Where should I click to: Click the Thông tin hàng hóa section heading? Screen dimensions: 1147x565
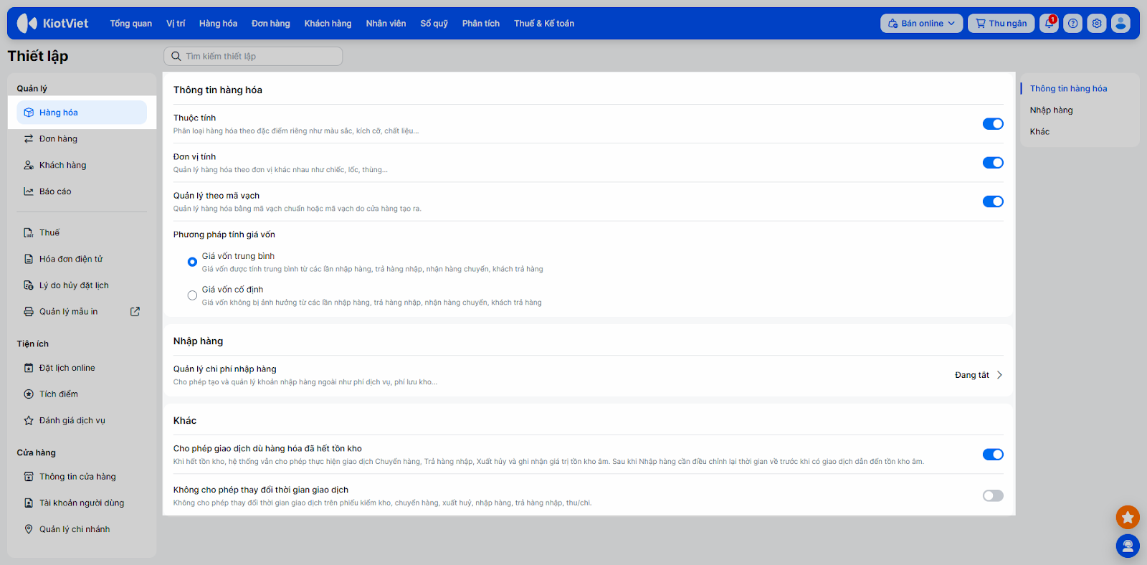[218, 90]
